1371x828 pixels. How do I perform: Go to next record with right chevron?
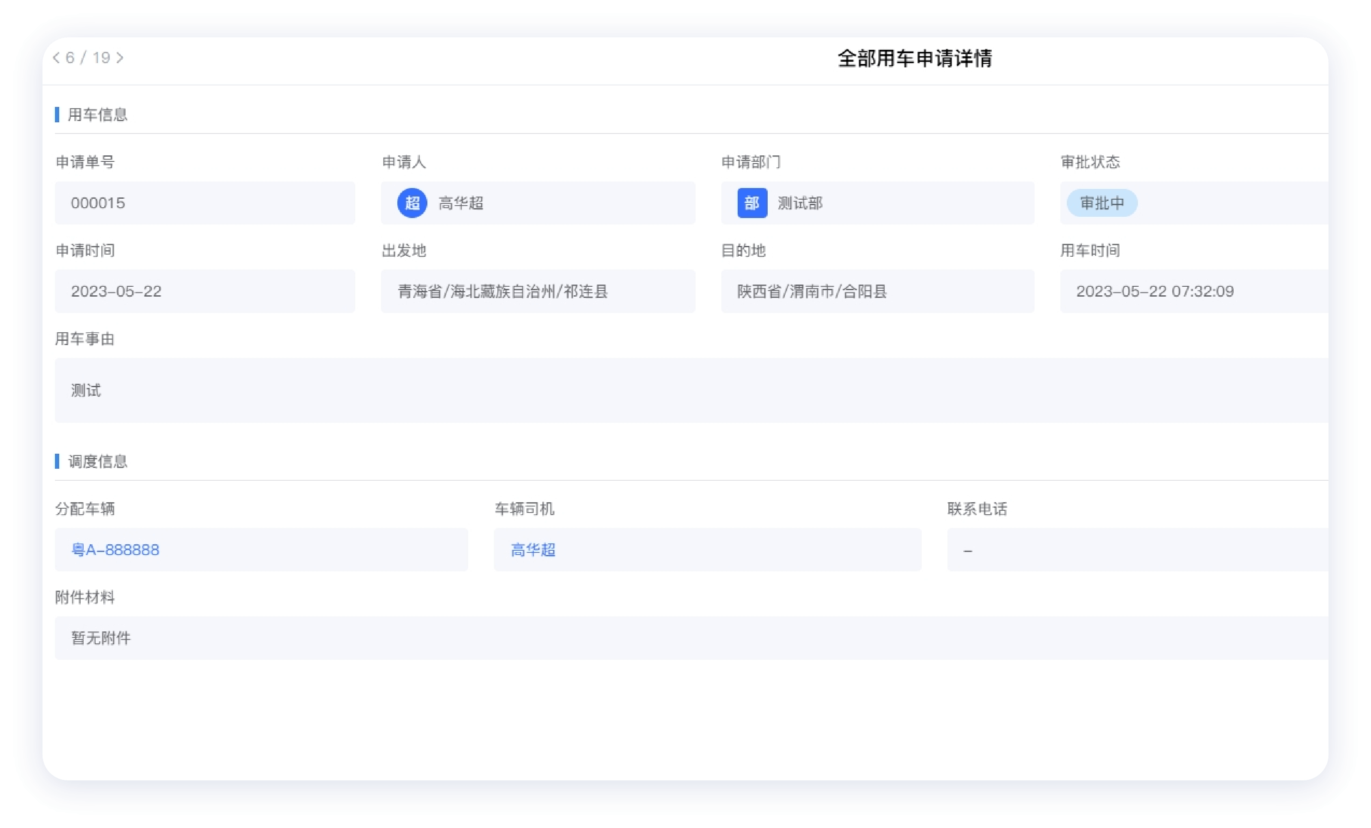[x=120, y=58]
